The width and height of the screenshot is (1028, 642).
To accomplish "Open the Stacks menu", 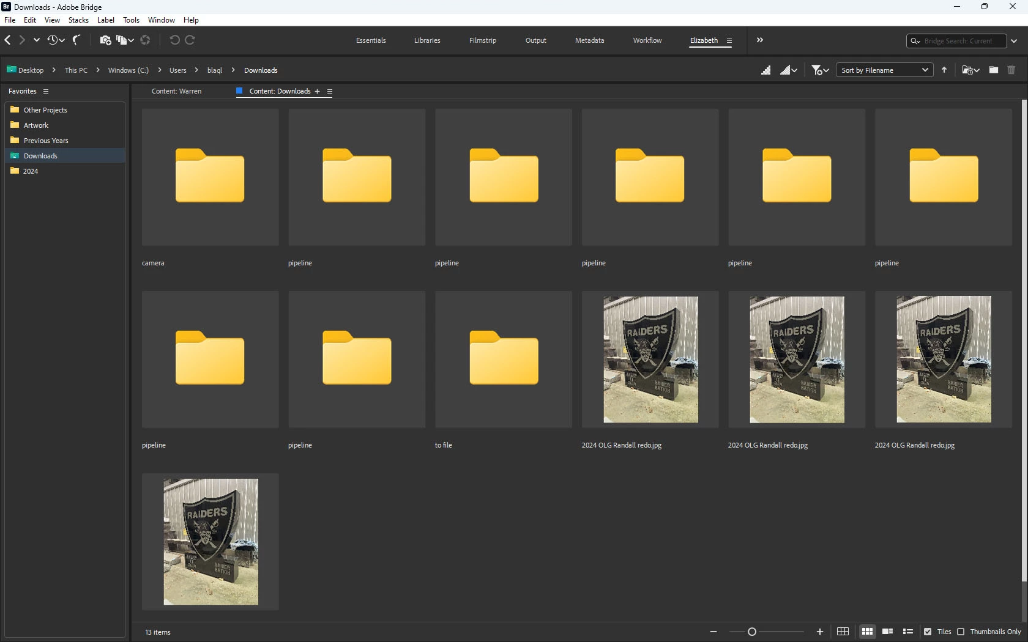I will click(x=78, y=20).
